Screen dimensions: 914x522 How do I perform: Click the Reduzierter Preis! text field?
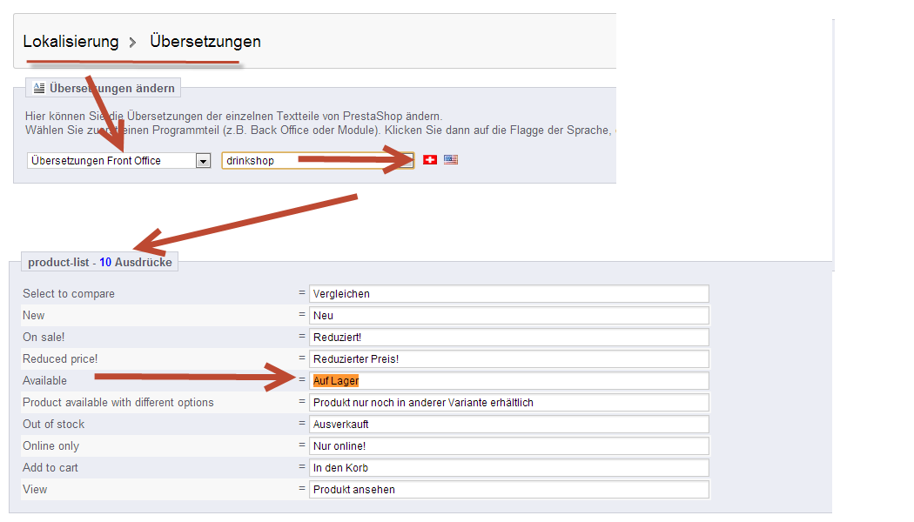pos(509,359)
